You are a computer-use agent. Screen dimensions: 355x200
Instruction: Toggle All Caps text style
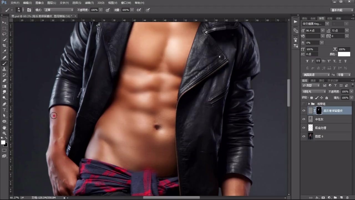(318, 61)
